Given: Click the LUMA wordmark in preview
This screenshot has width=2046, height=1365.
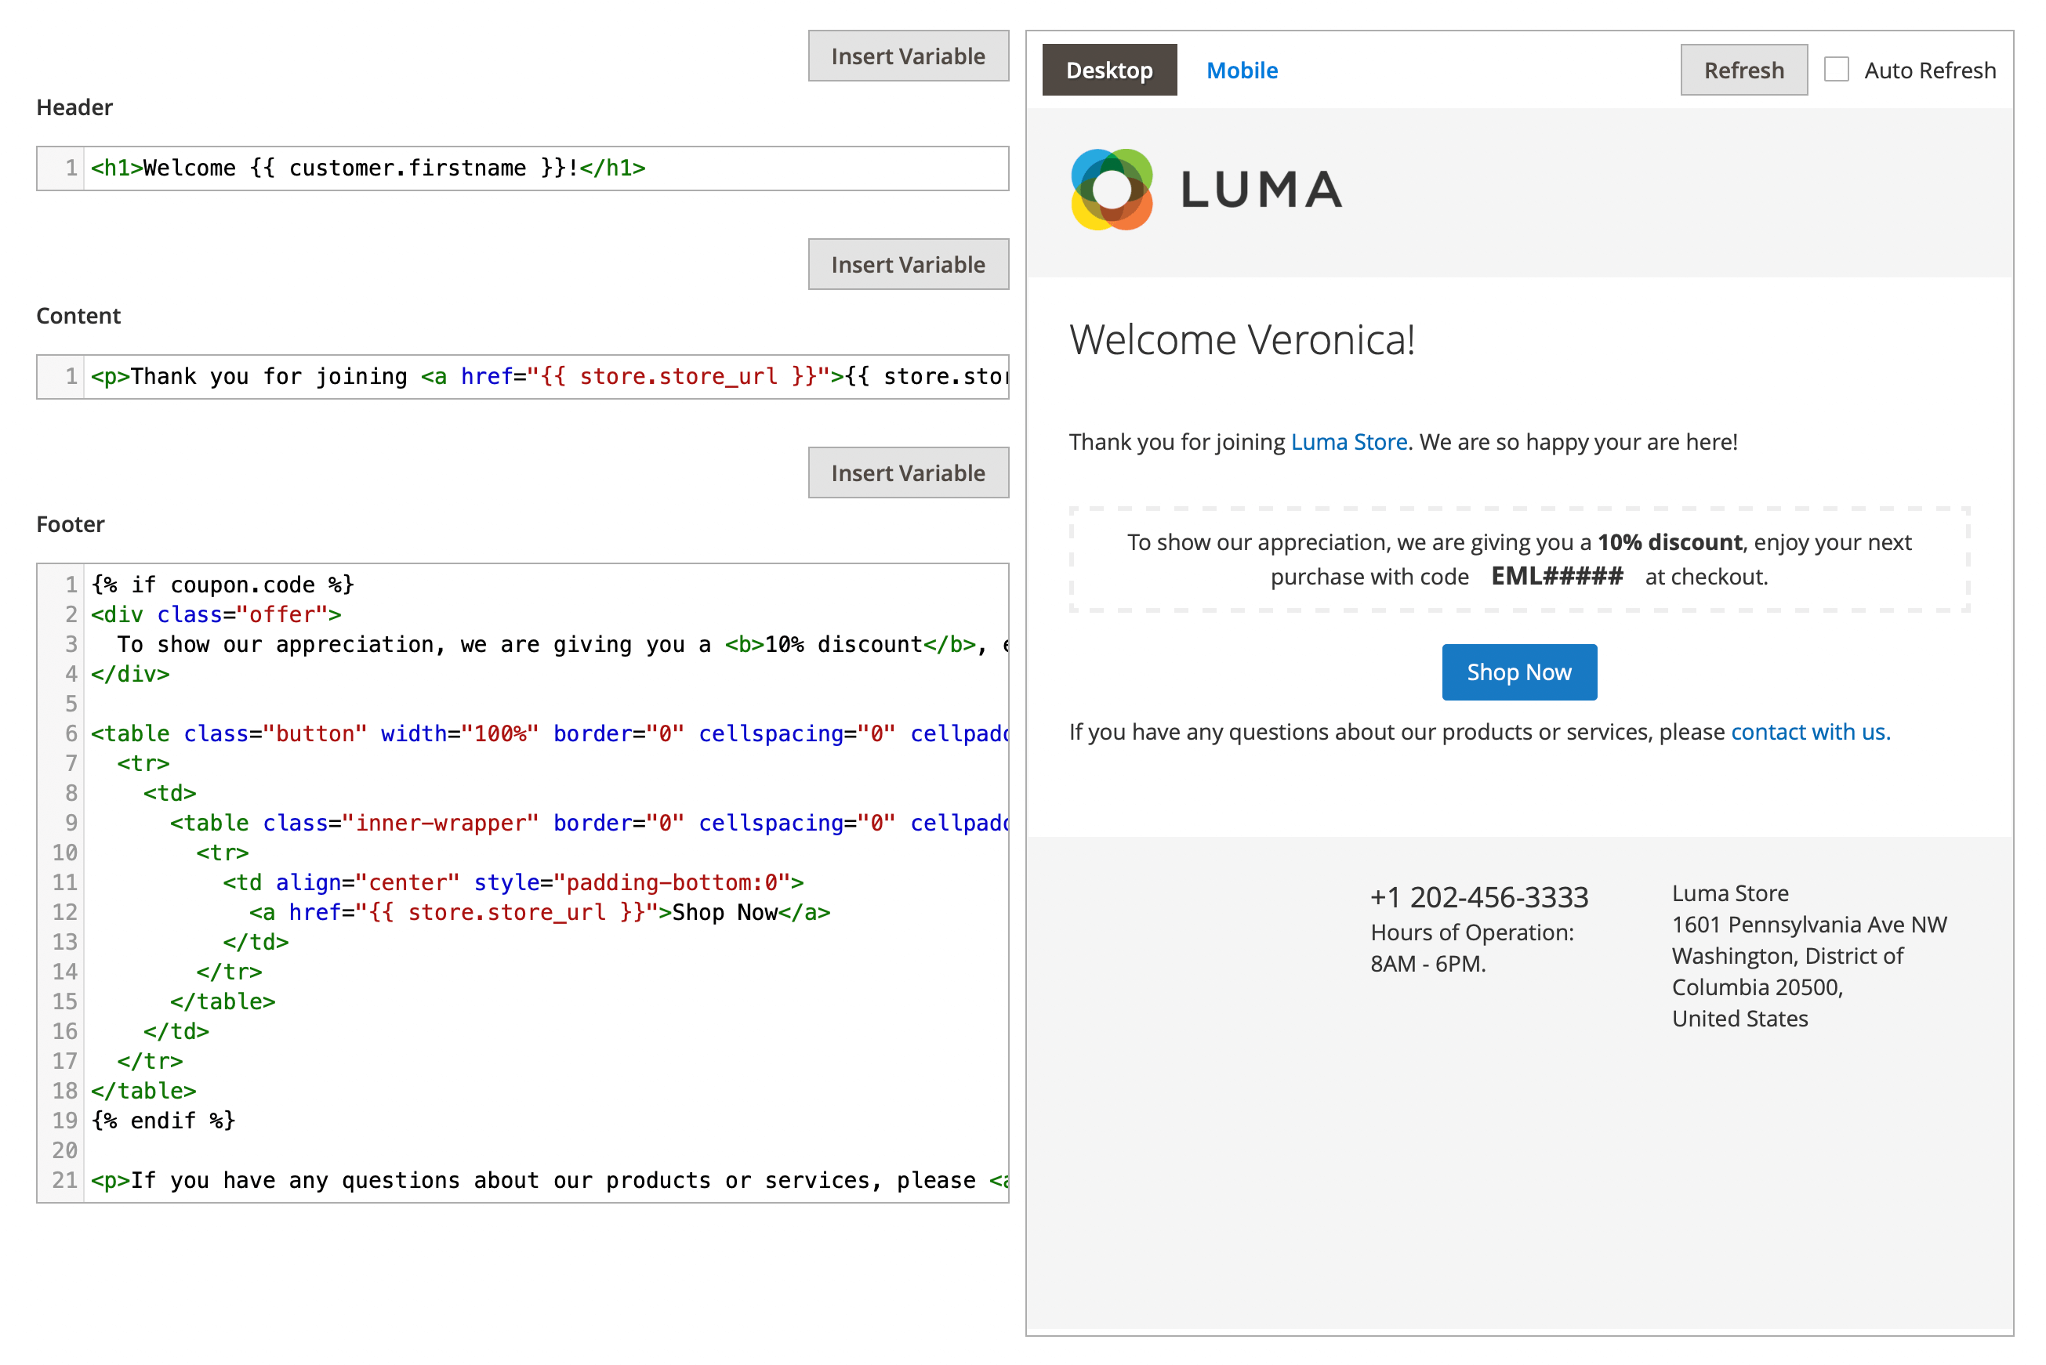Looking at the screenshot, I should [1261, 190].
